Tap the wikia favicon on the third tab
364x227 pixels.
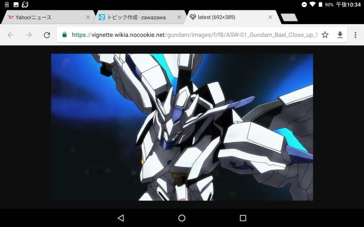(x=193, y=17)
